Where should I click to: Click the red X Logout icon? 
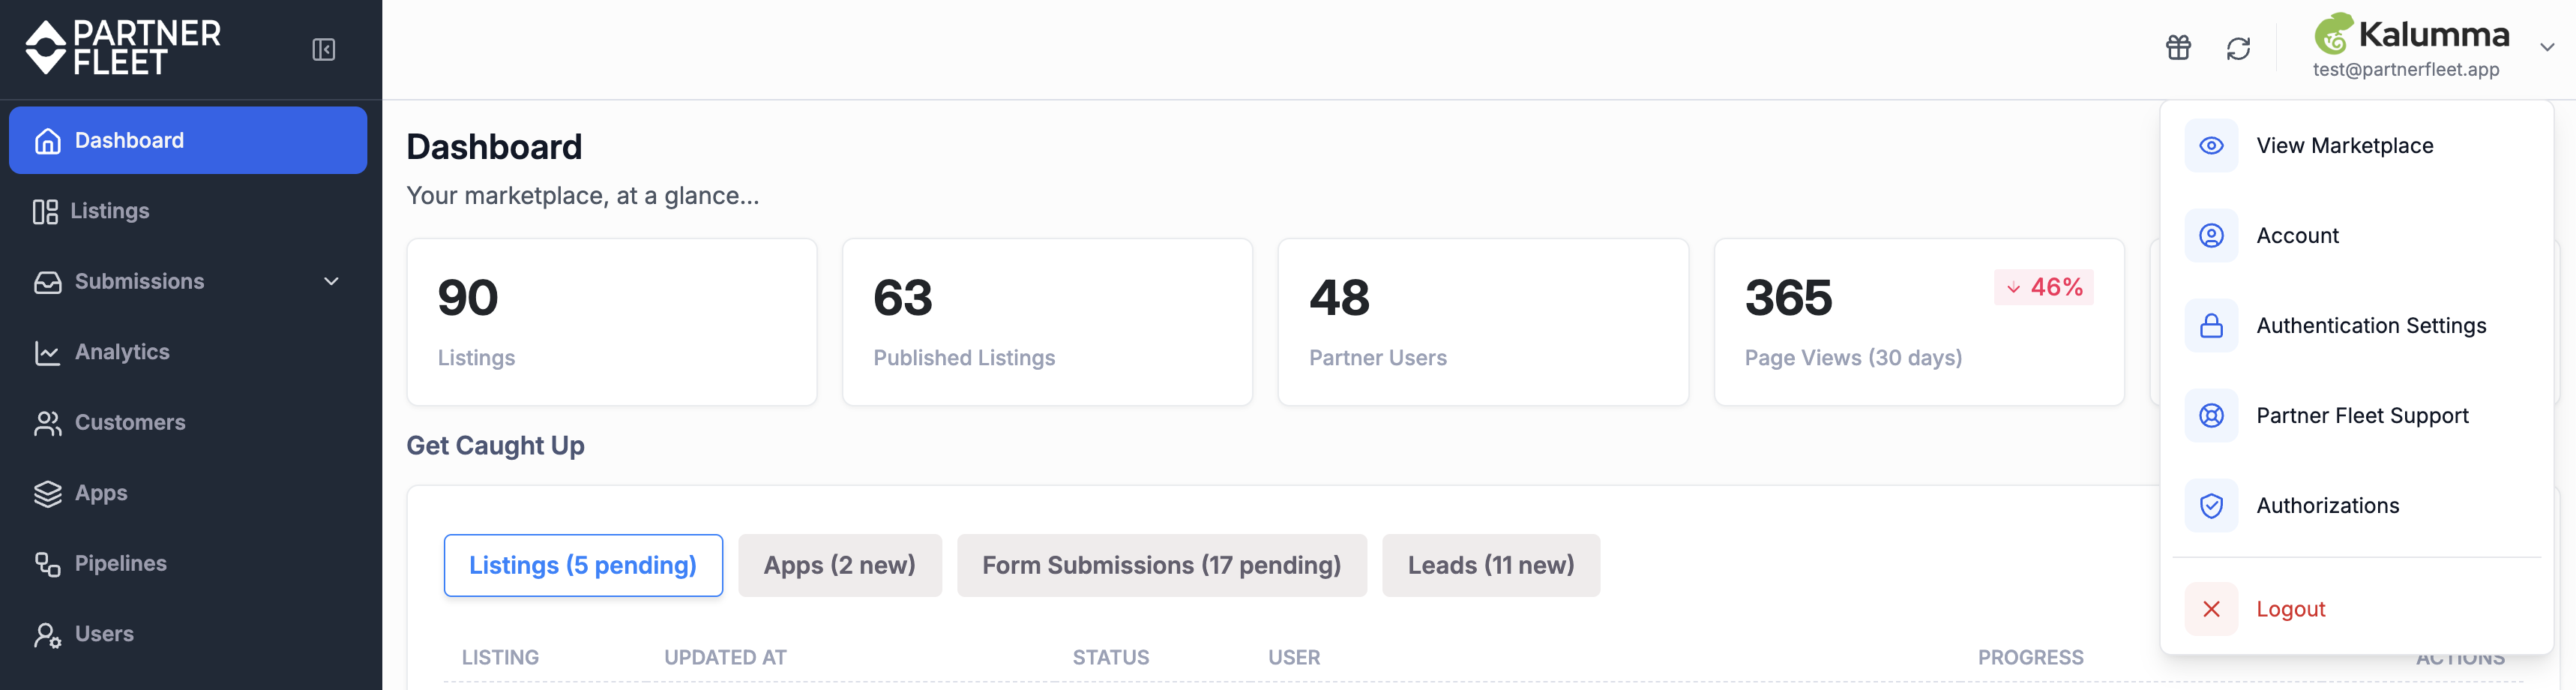(2211, 608)
